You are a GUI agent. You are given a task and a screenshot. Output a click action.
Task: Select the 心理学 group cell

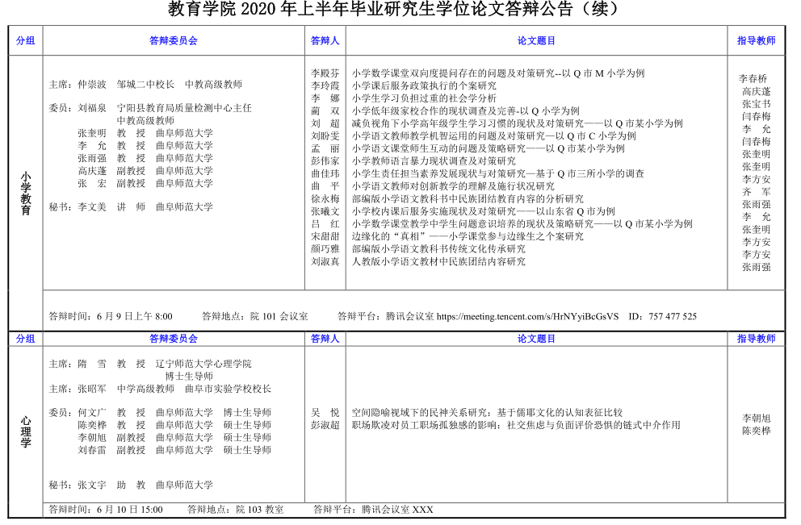[x=26, y=431]
